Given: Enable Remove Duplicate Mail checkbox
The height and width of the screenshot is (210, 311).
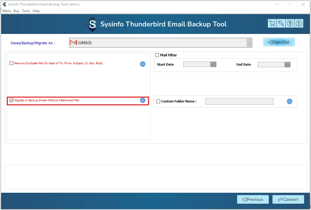Looking at the screenshot, I should point(11,63).
